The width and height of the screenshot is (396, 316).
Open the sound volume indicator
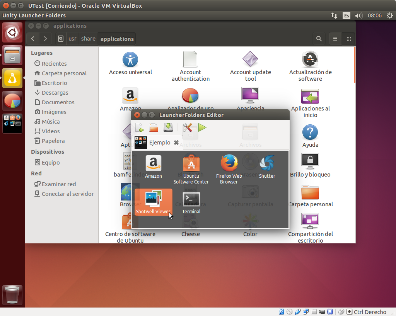click(x=358, y=15)
